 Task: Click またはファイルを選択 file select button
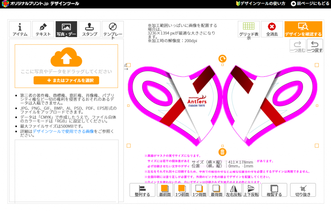coord(66,80)
